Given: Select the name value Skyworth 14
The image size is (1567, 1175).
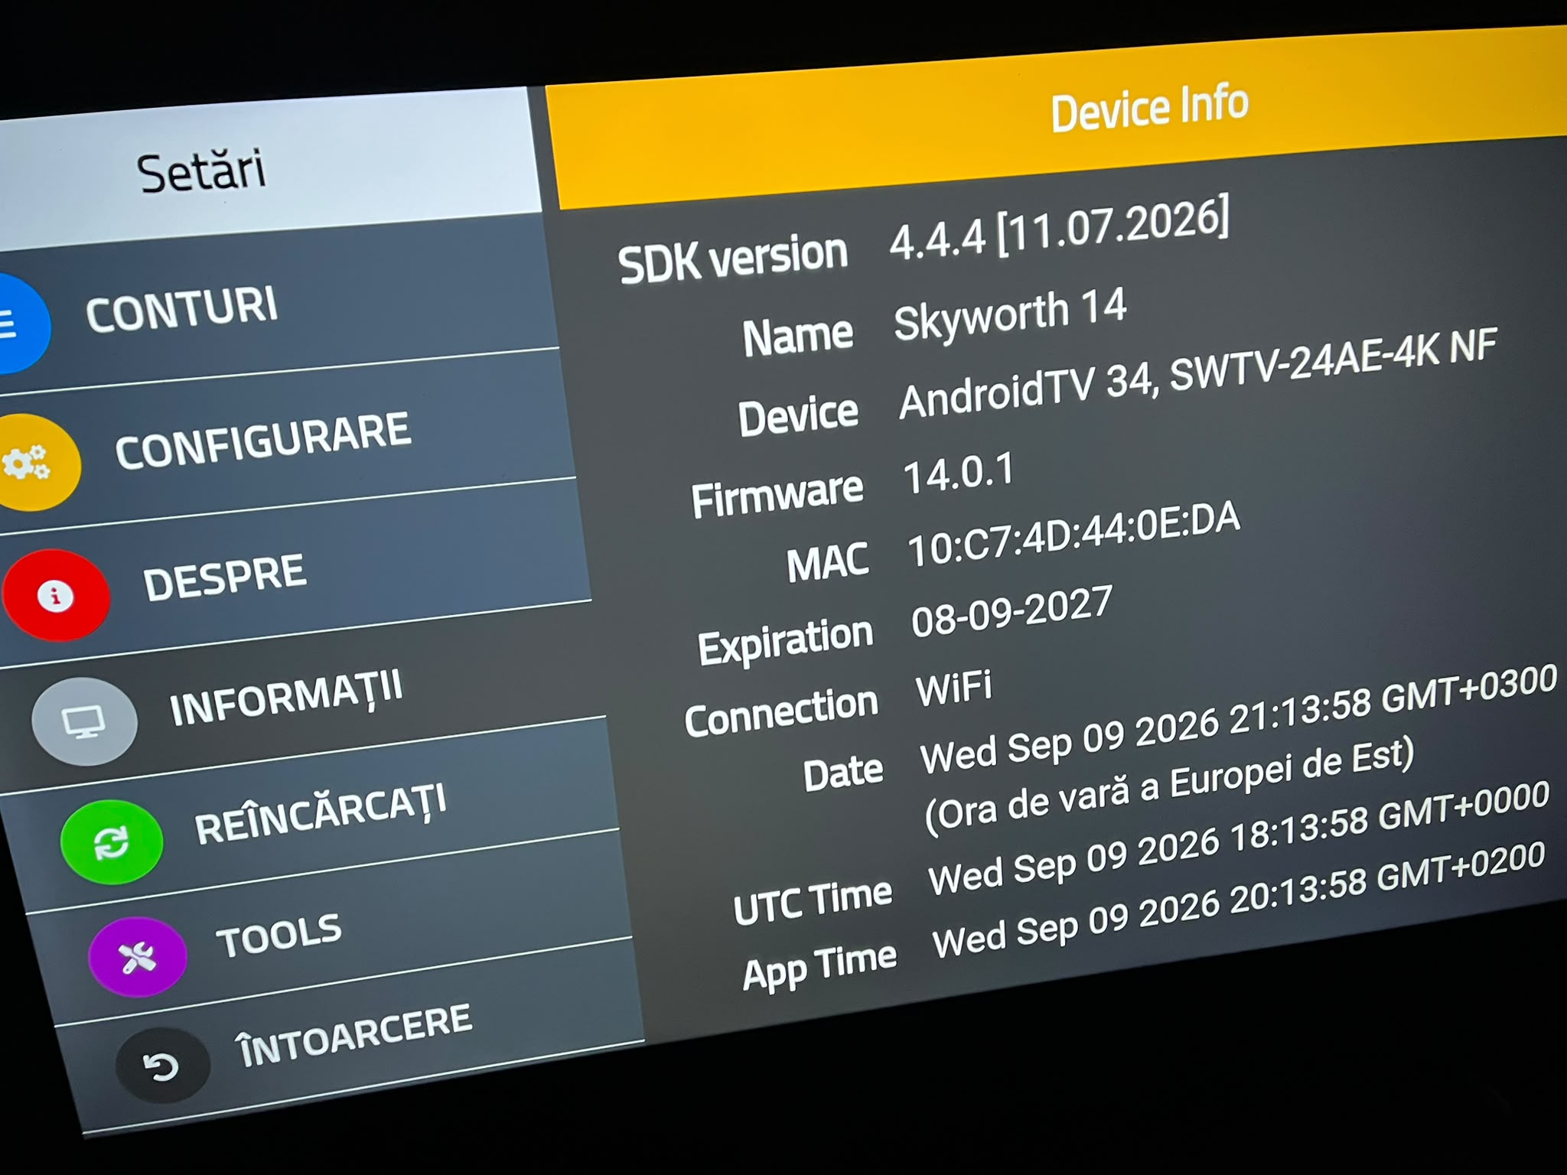Looking at the screenshot, I should (x=1010, y=314).
